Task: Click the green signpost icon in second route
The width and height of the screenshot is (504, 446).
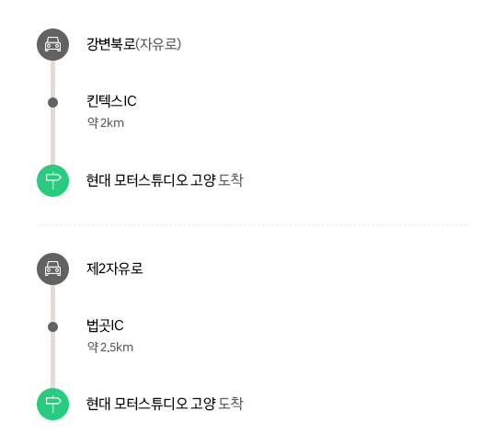Action: point(52,405)
